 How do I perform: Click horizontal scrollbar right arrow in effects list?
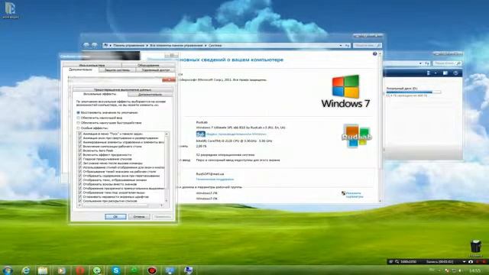coord(161,205)
